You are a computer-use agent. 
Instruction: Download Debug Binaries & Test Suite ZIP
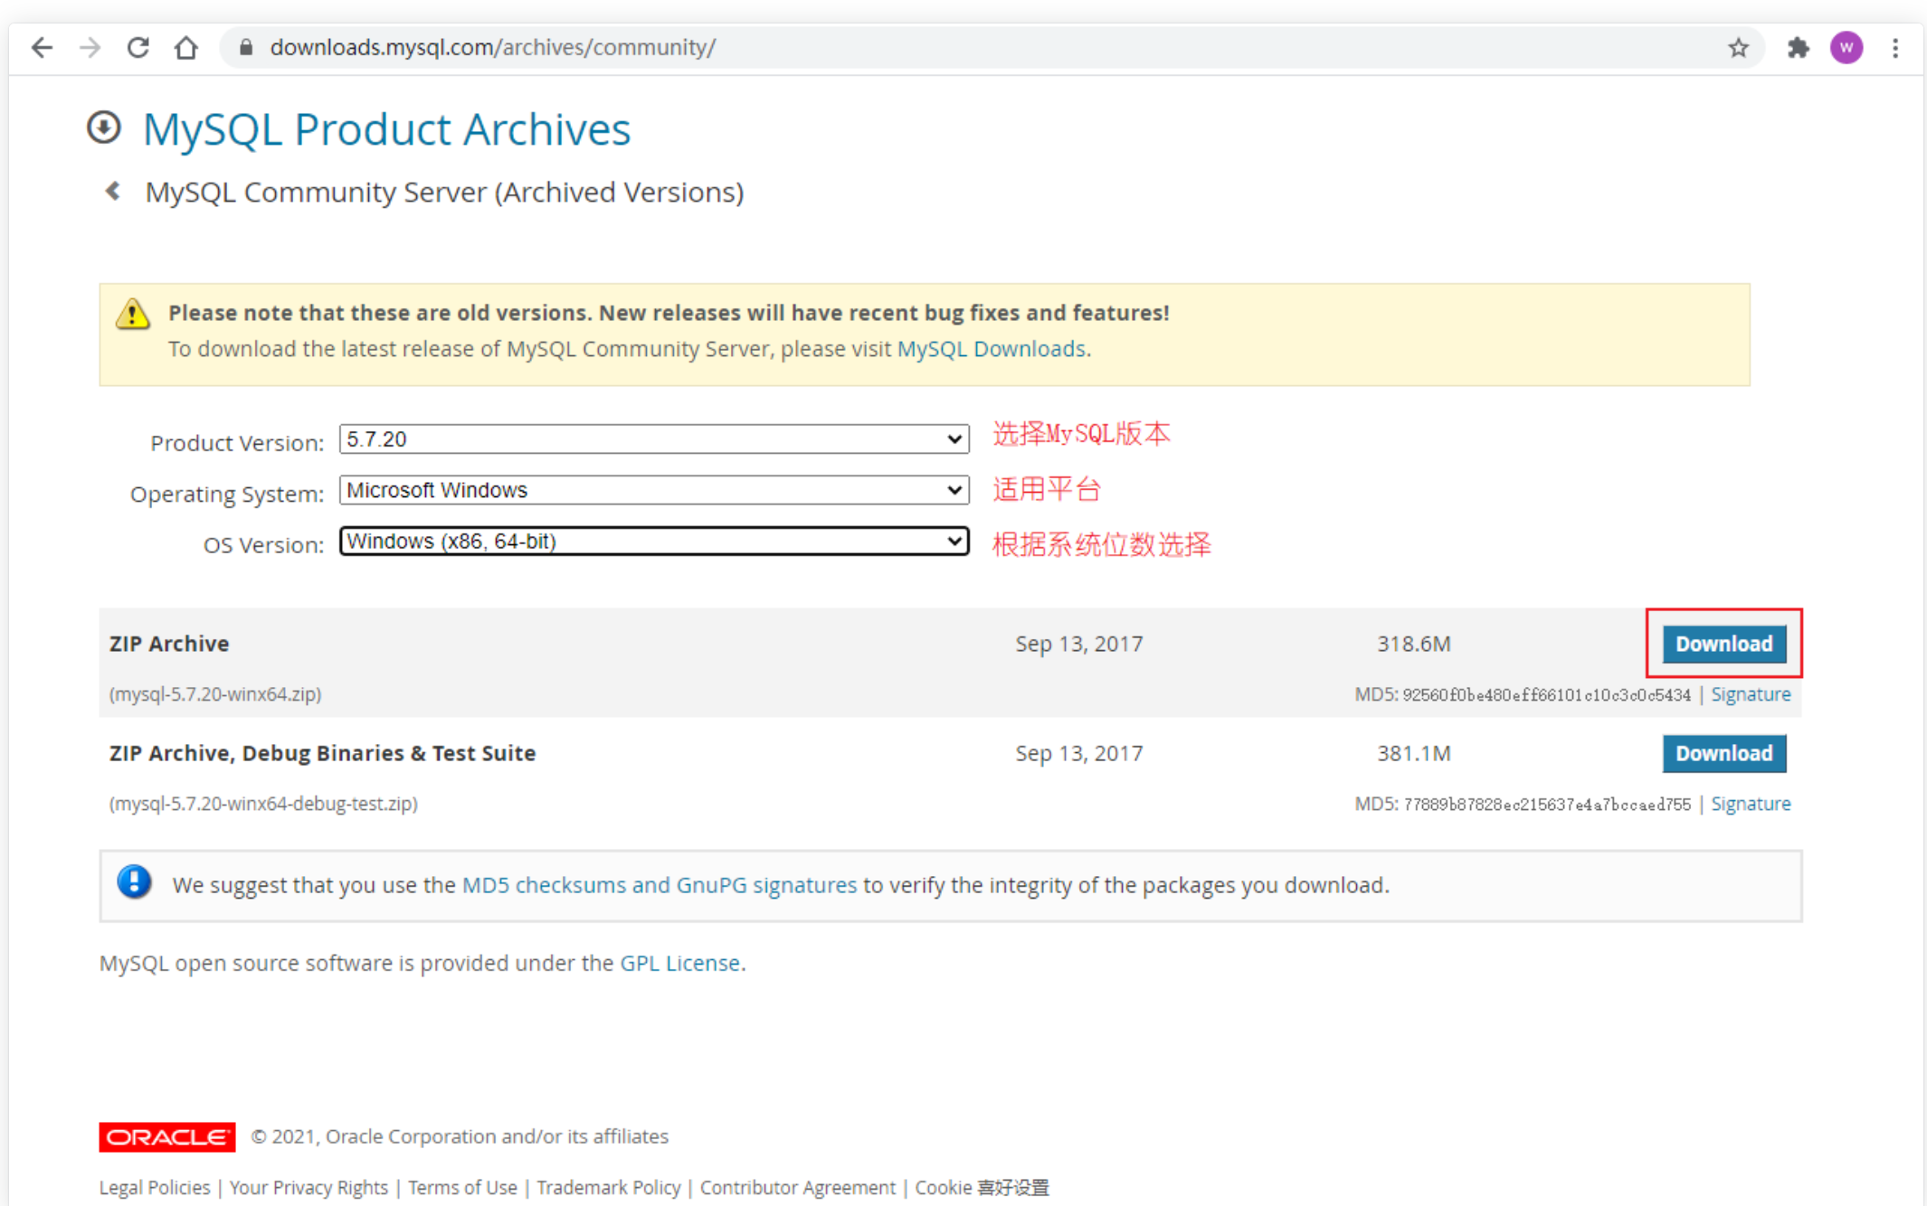coord(1723,753)
